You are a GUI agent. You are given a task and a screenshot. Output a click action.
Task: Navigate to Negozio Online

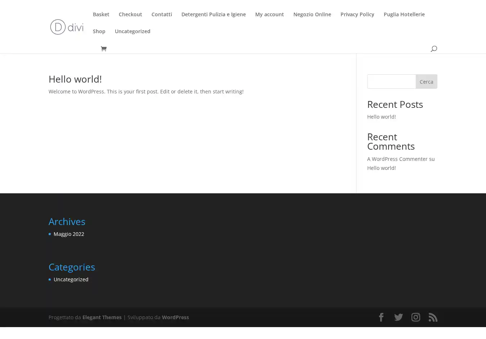tap(312, 14)
